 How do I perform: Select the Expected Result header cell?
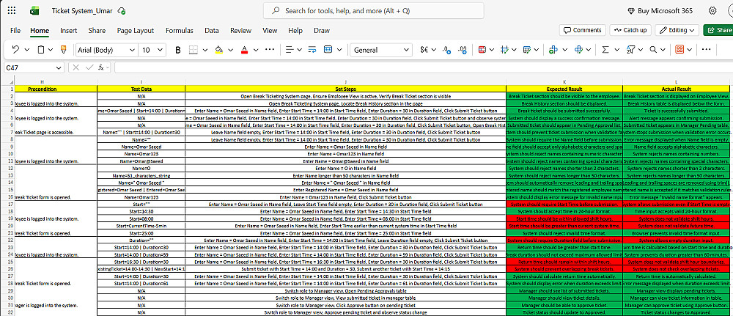pos(564,89)
